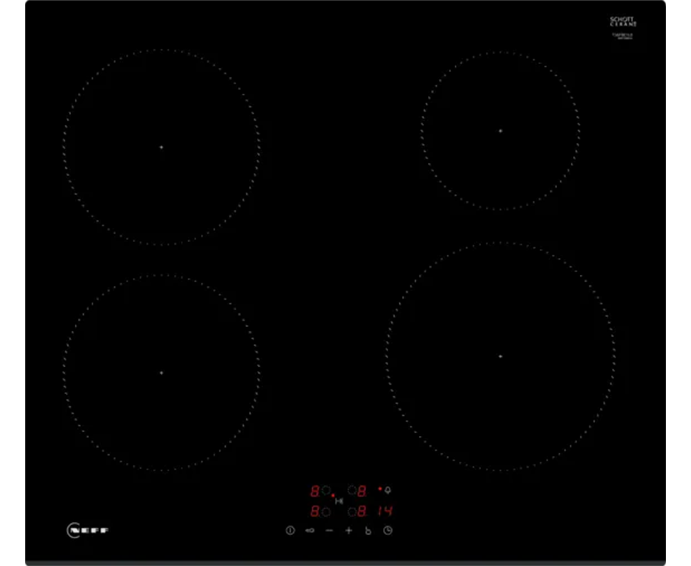Screen dimensions: 691x566
Task: Select the rear-left zone selector ring
Action: [325, 491]
